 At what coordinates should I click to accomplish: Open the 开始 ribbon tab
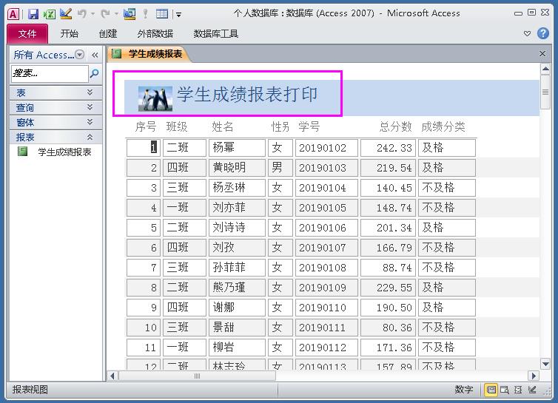70,34
